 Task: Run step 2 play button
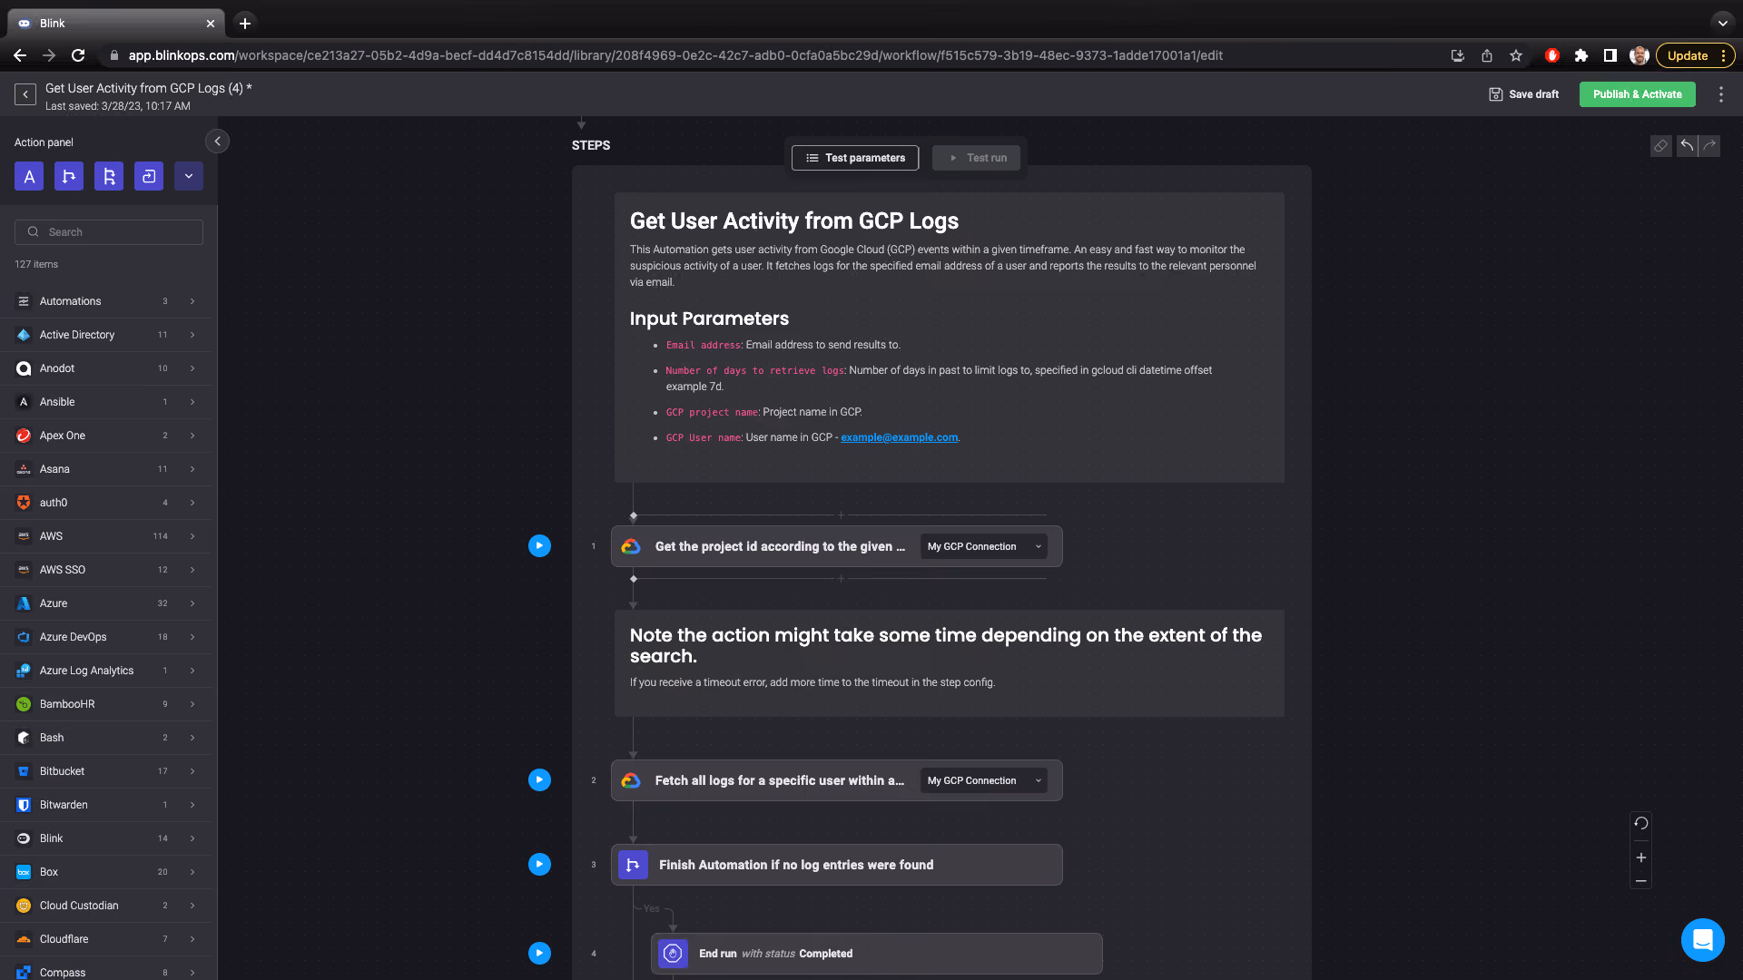pyautogui.click(x=539, y=780)
